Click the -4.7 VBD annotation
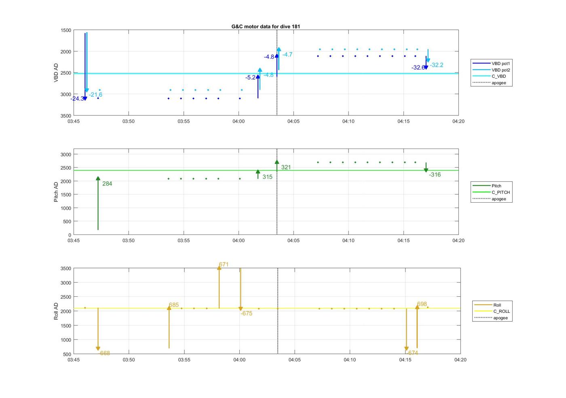The image size is (566, 398). (x=287, y=54)
